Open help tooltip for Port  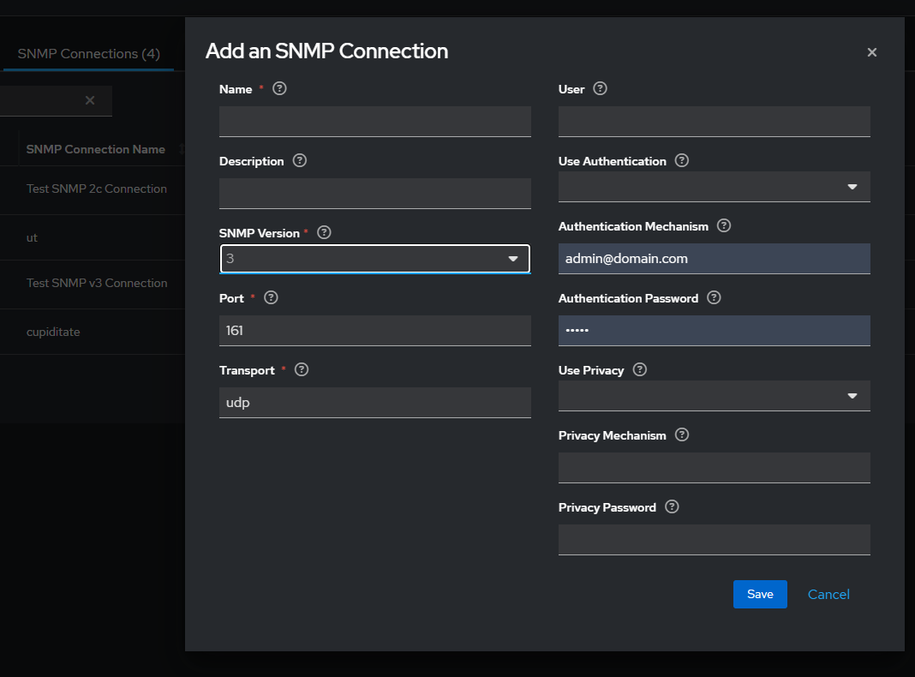coord(271,297)
